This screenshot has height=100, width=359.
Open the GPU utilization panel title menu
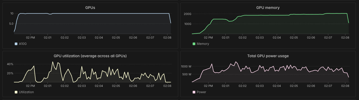(x=90, y=56)
